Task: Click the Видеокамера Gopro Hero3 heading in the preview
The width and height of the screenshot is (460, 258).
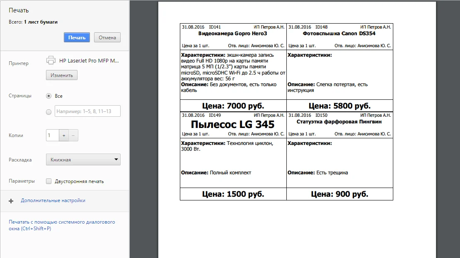Action: tap(232, 34)
